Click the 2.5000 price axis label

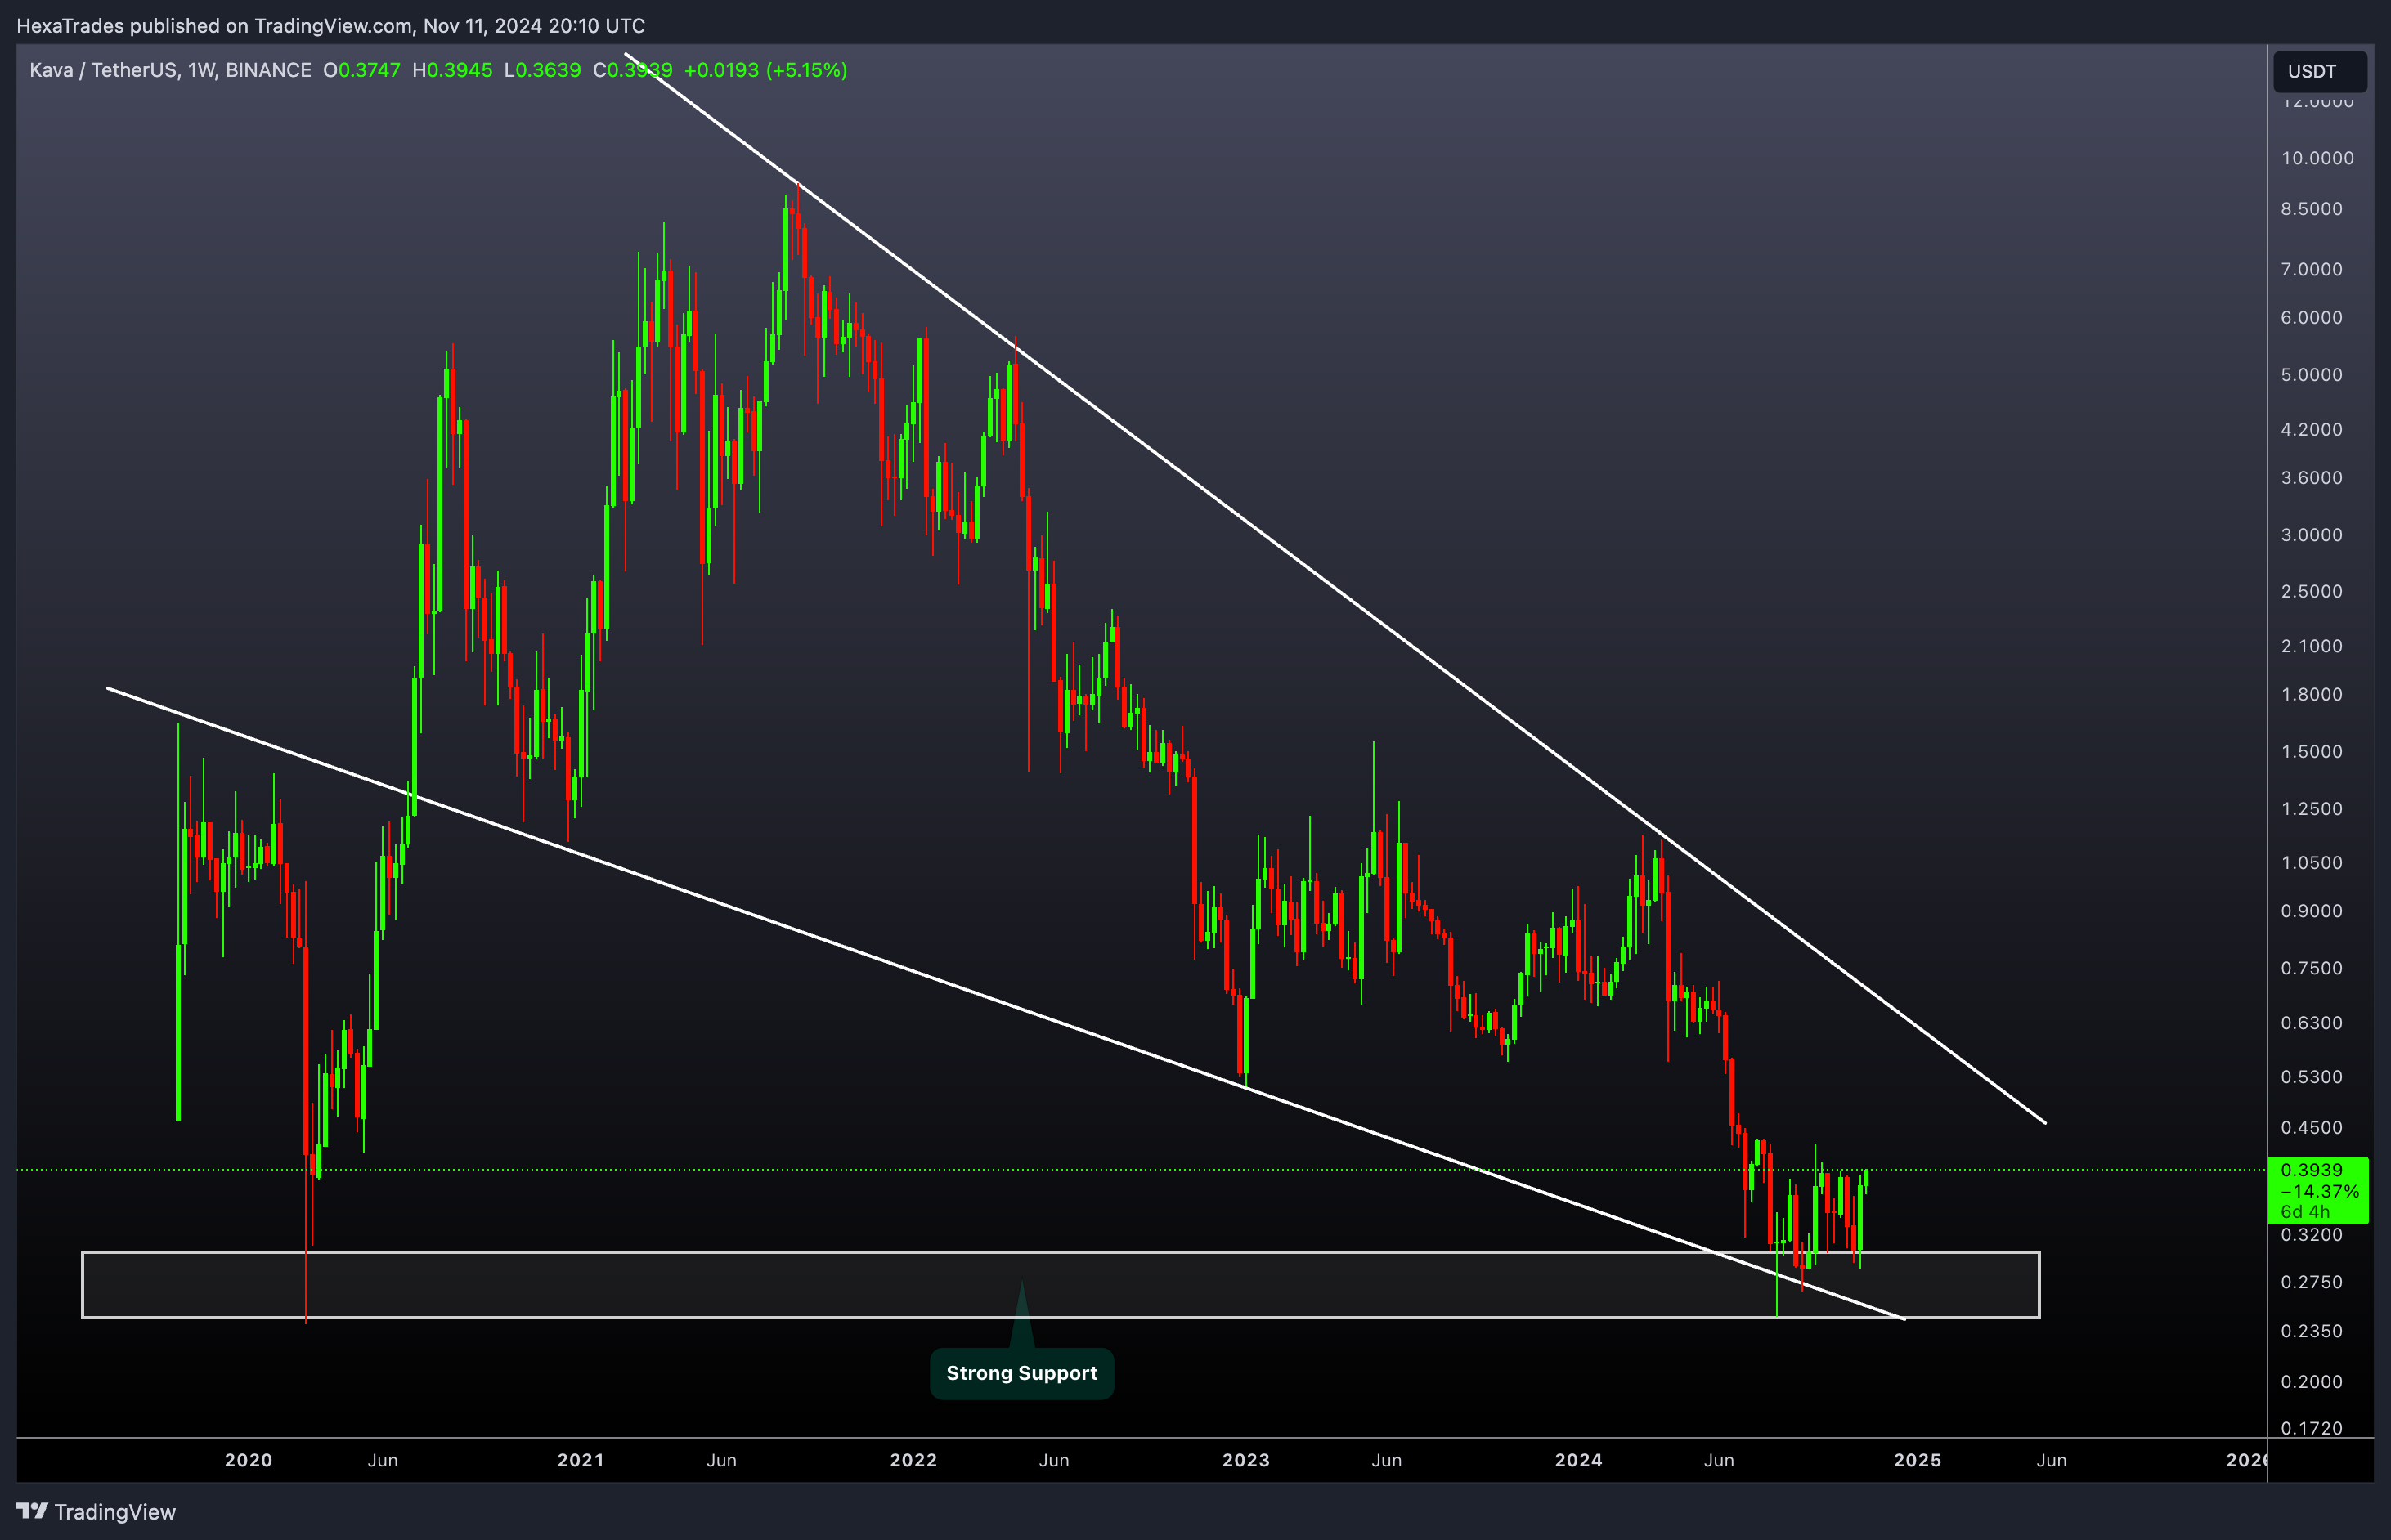(x=2311, y=591)
